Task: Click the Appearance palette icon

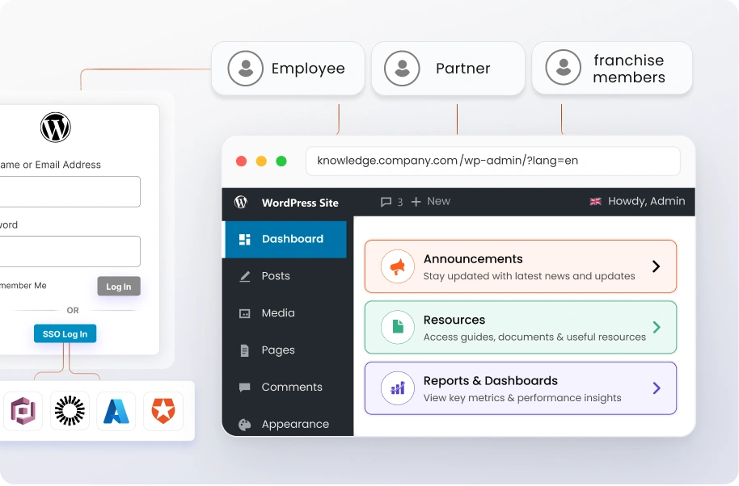Action: [x=245, y=425]
